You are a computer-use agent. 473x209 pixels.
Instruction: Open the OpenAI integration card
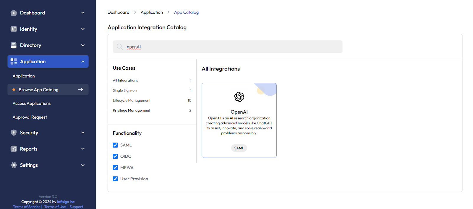(x=239, y=120)
